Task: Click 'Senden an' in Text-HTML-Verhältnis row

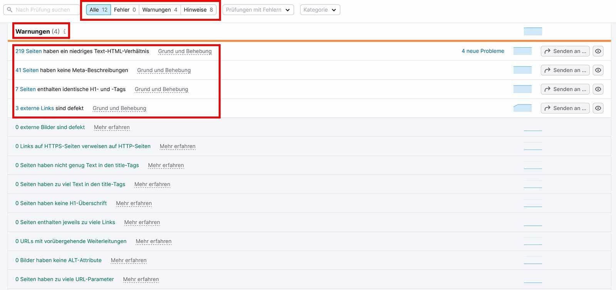Action: tap(565, 51)
